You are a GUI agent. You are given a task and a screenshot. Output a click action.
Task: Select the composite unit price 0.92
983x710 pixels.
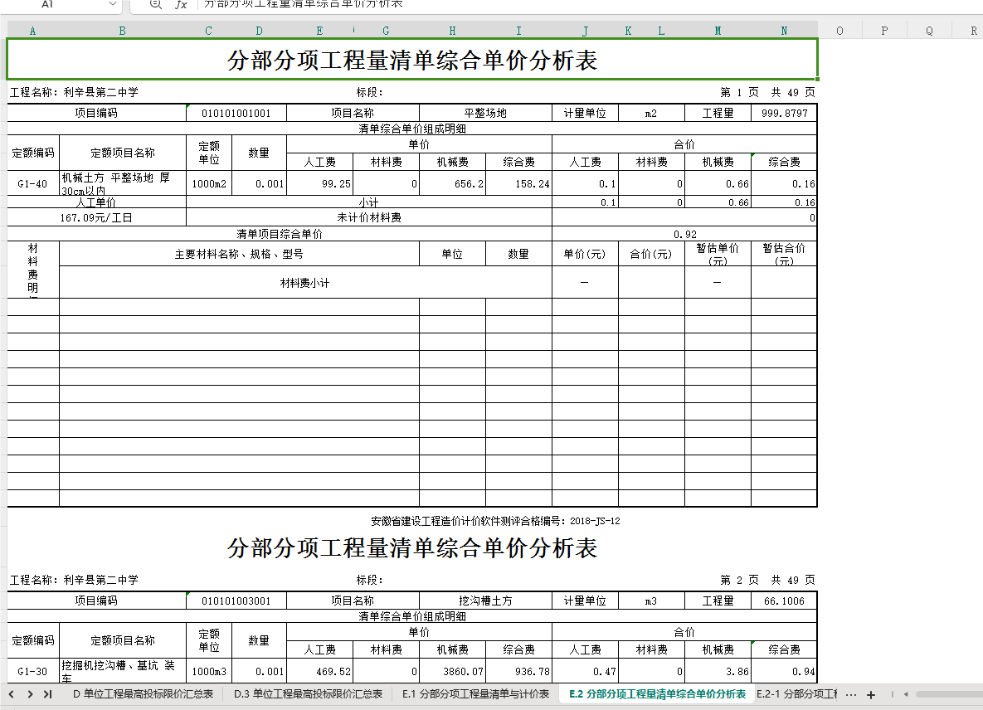[684, 234]
